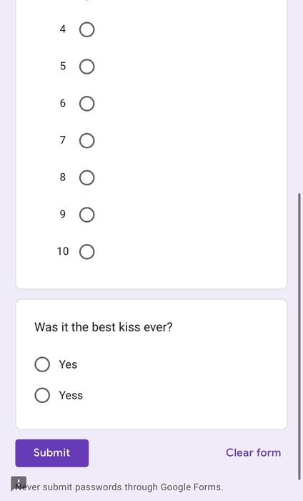Pick the radio circle for rating 7
Viewport: 303px width, 501px height.
tap(86, 140)
